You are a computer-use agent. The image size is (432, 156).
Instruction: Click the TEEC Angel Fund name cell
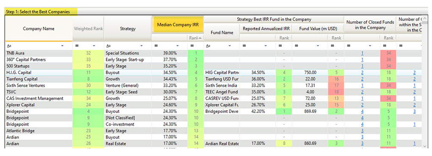click(x=222, y=92)
